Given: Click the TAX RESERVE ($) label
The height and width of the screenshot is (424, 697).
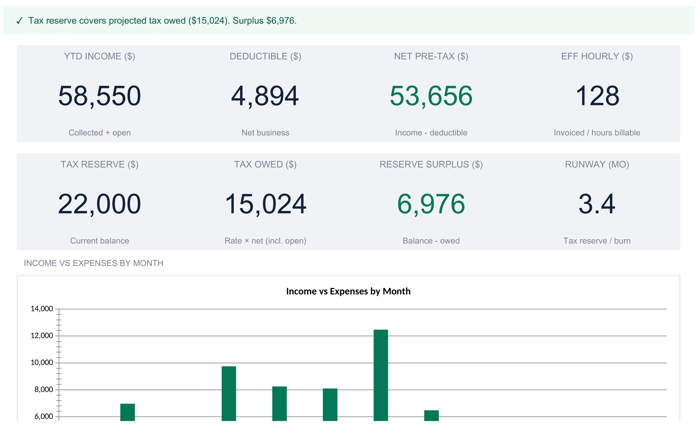Looking at the screenshot, I should point(100,164).
